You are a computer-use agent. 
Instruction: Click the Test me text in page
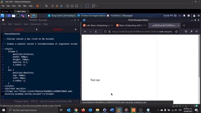coord(95,80)
